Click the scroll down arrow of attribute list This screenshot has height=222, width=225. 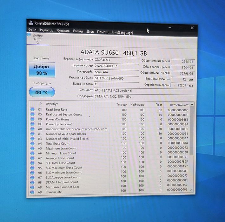[191, 190]
